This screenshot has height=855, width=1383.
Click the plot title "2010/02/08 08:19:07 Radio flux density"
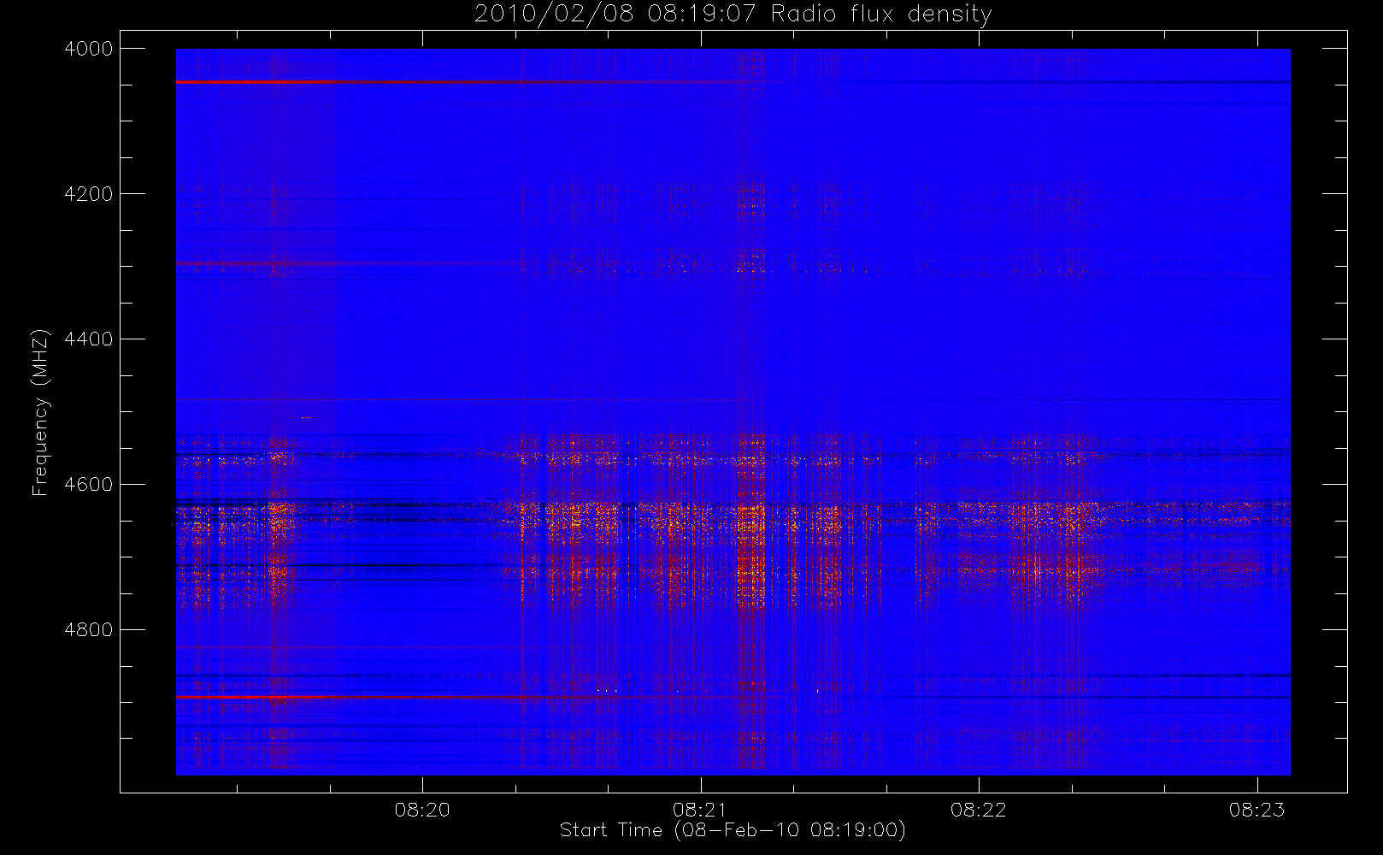pyautogui.click(x=733, y=15)
